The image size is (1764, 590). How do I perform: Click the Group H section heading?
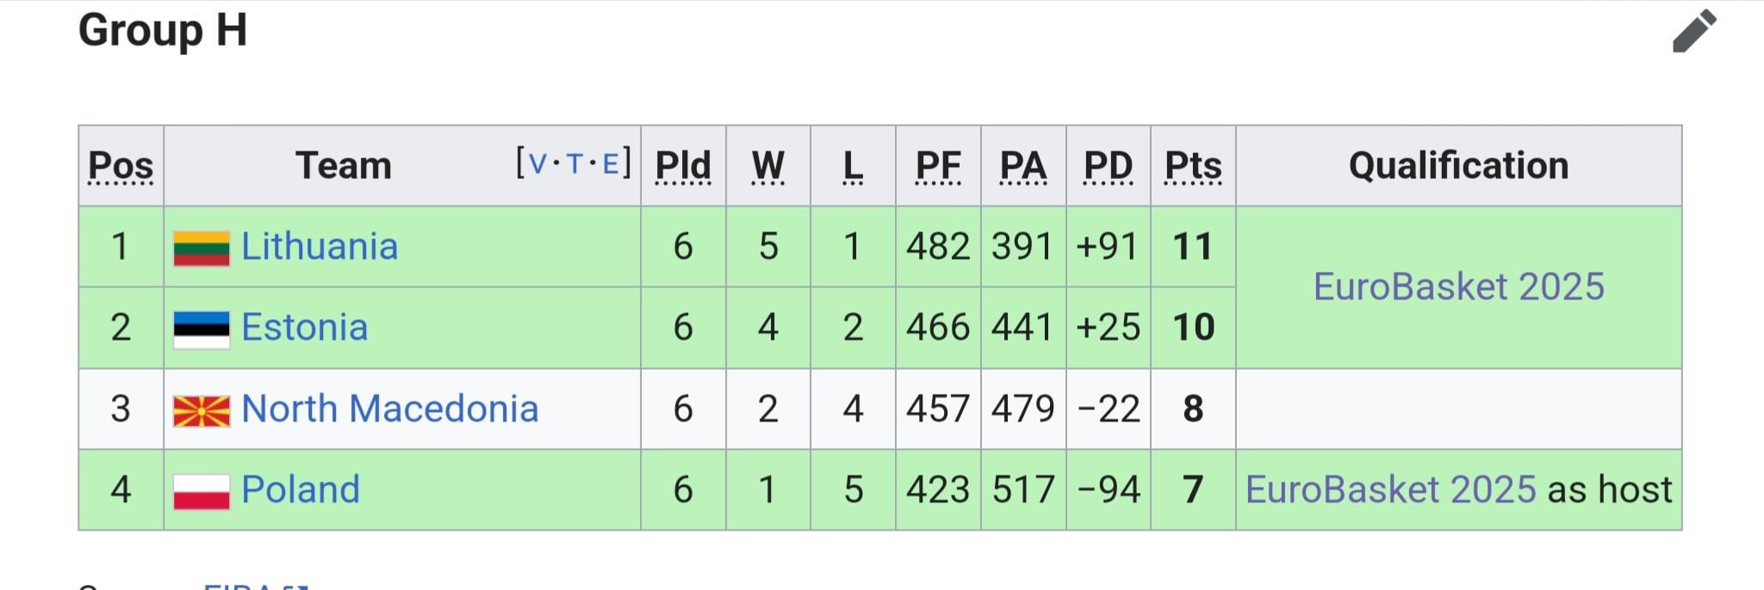coord(163,31)
